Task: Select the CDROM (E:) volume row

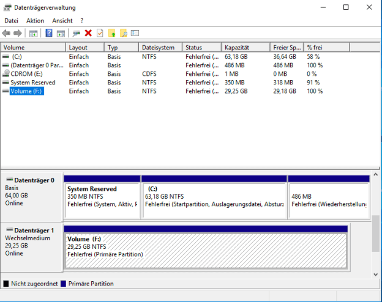Action: 29,74
